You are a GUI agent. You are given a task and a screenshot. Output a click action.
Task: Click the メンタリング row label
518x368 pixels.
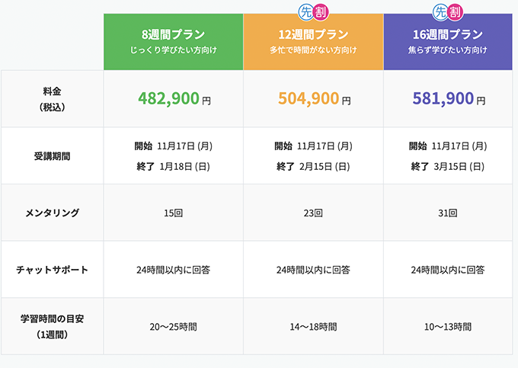[53, 213]
